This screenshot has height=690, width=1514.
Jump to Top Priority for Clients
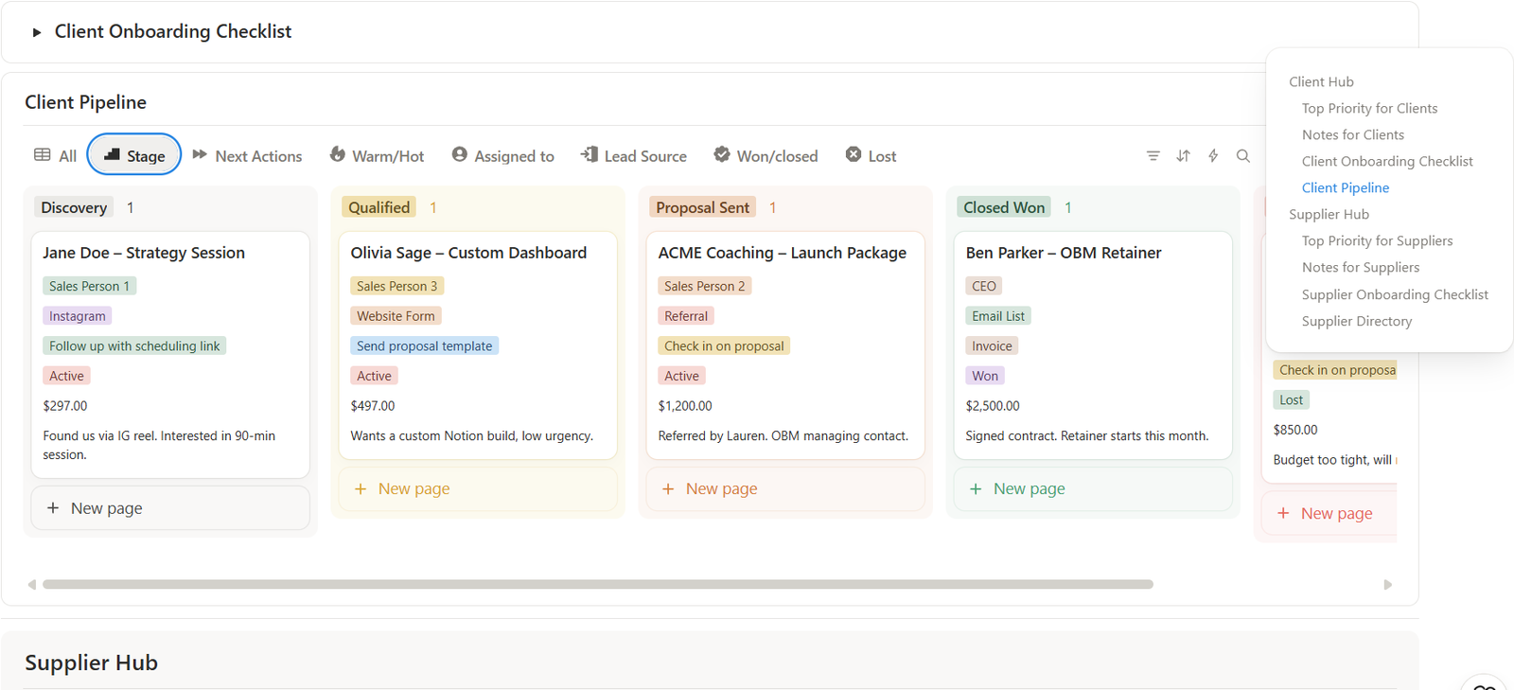click(1368, 109)
